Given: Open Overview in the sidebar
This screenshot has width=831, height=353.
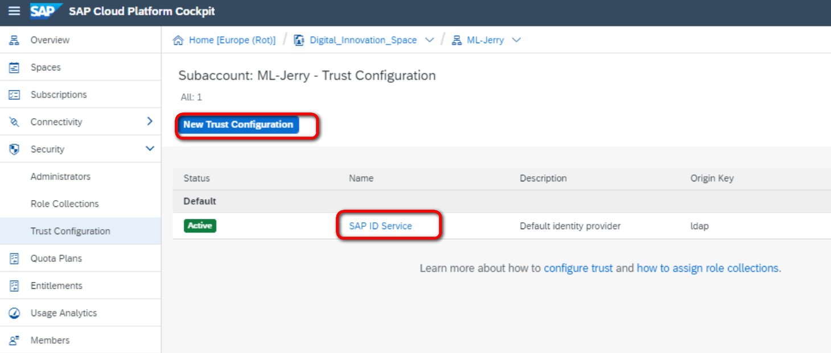Looking at the screenshot, I should click(x=80, y=40).
